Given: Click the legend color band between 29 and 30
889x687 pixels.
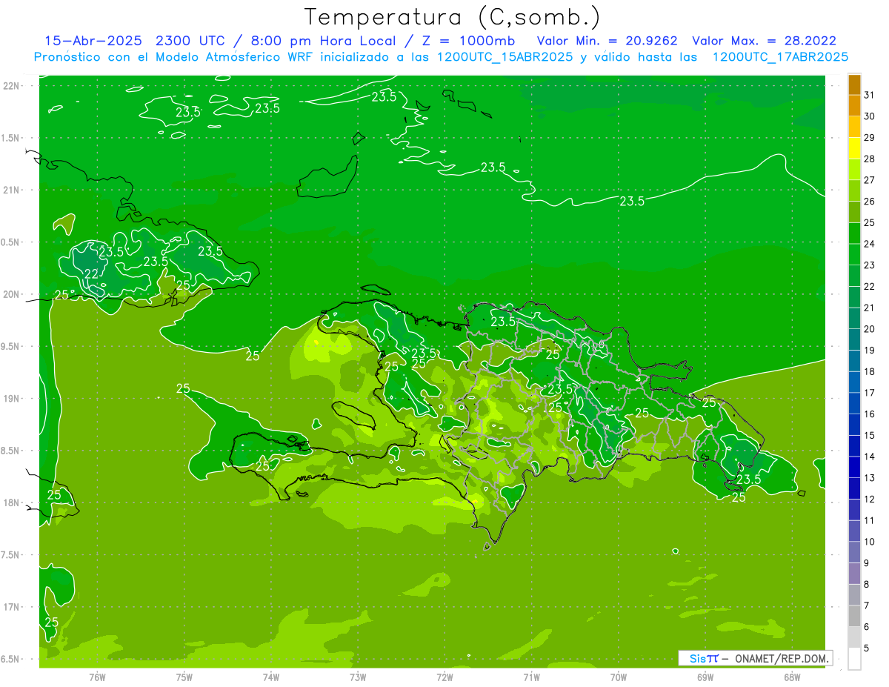Looking at the screenshot, I should (854, 127).
